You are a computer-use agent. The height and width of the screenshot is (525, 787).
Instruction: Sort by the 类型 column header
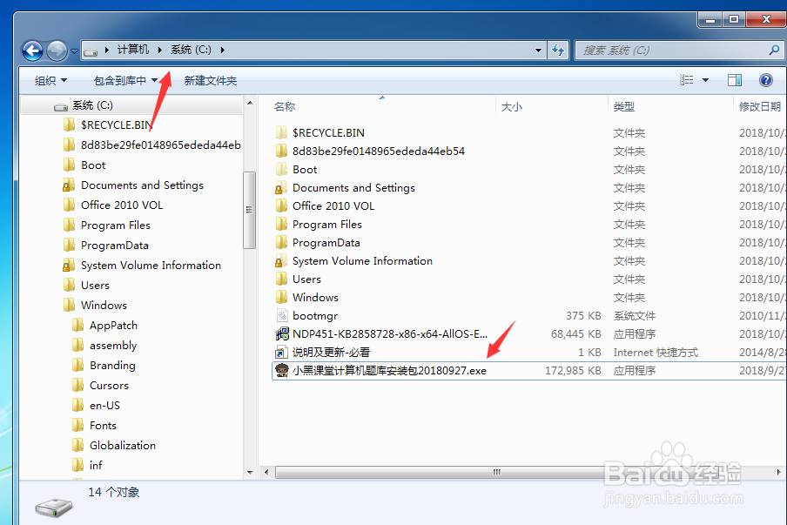pyautogui.click(x=624, y=106)
